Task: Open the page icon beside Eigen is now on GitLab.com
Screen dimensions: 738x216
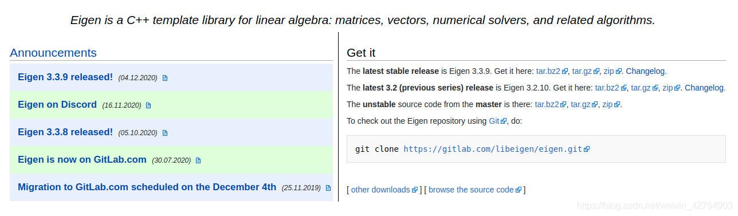Action: point(198,160)
